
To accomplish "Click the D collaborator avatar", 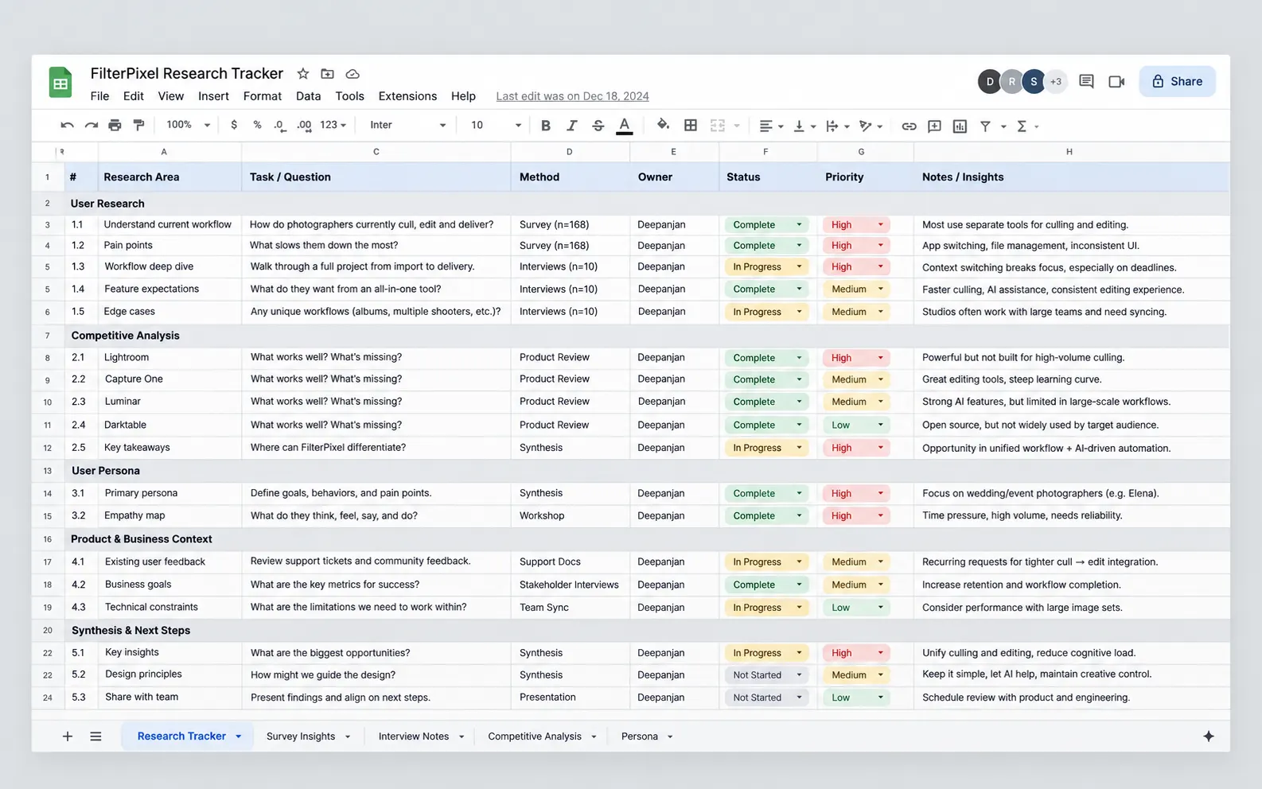I will tap(990, 81).
